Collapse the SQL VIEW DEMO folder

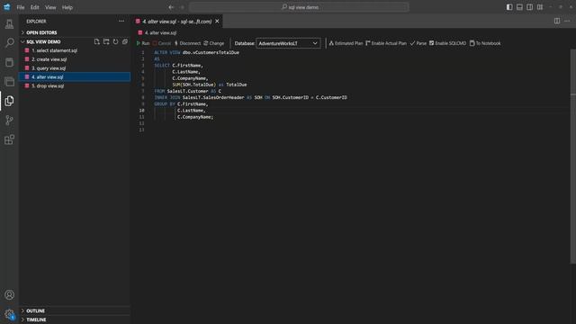coord(43,42)
